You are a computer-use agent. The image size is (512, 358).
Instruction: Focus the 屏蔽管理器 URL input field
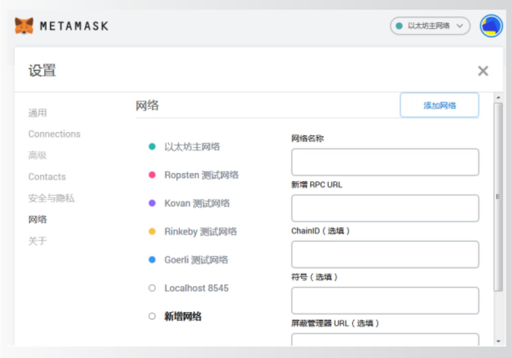pos(385,340)
